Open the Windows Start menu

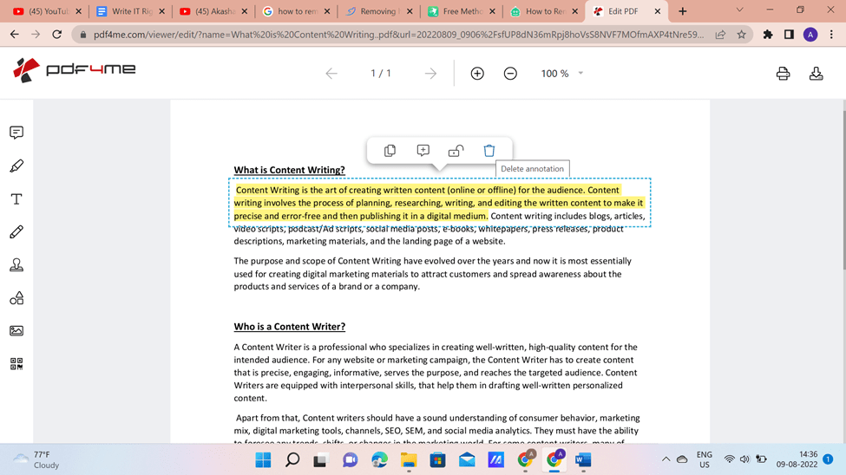(263, 460)
